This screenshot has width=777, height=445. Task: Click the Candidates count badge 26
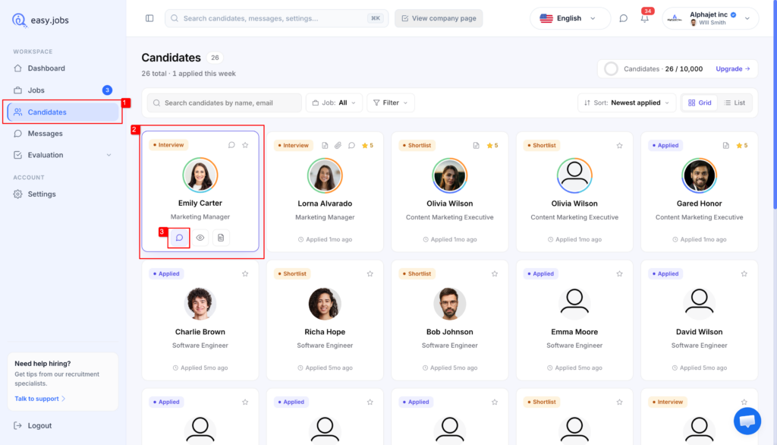(215, 58)
